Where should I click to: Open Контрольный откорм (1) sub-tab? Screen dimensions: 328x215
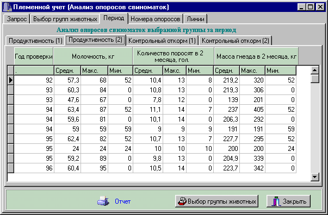[x=162, y=41]
